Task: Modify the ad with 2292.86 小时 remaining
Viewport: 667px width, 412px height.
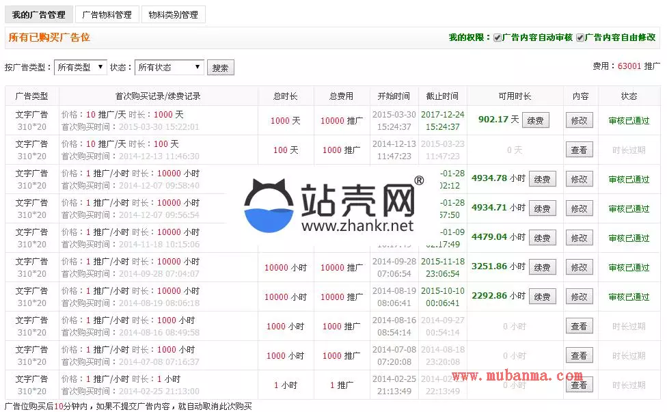Action: click(579, 297)
